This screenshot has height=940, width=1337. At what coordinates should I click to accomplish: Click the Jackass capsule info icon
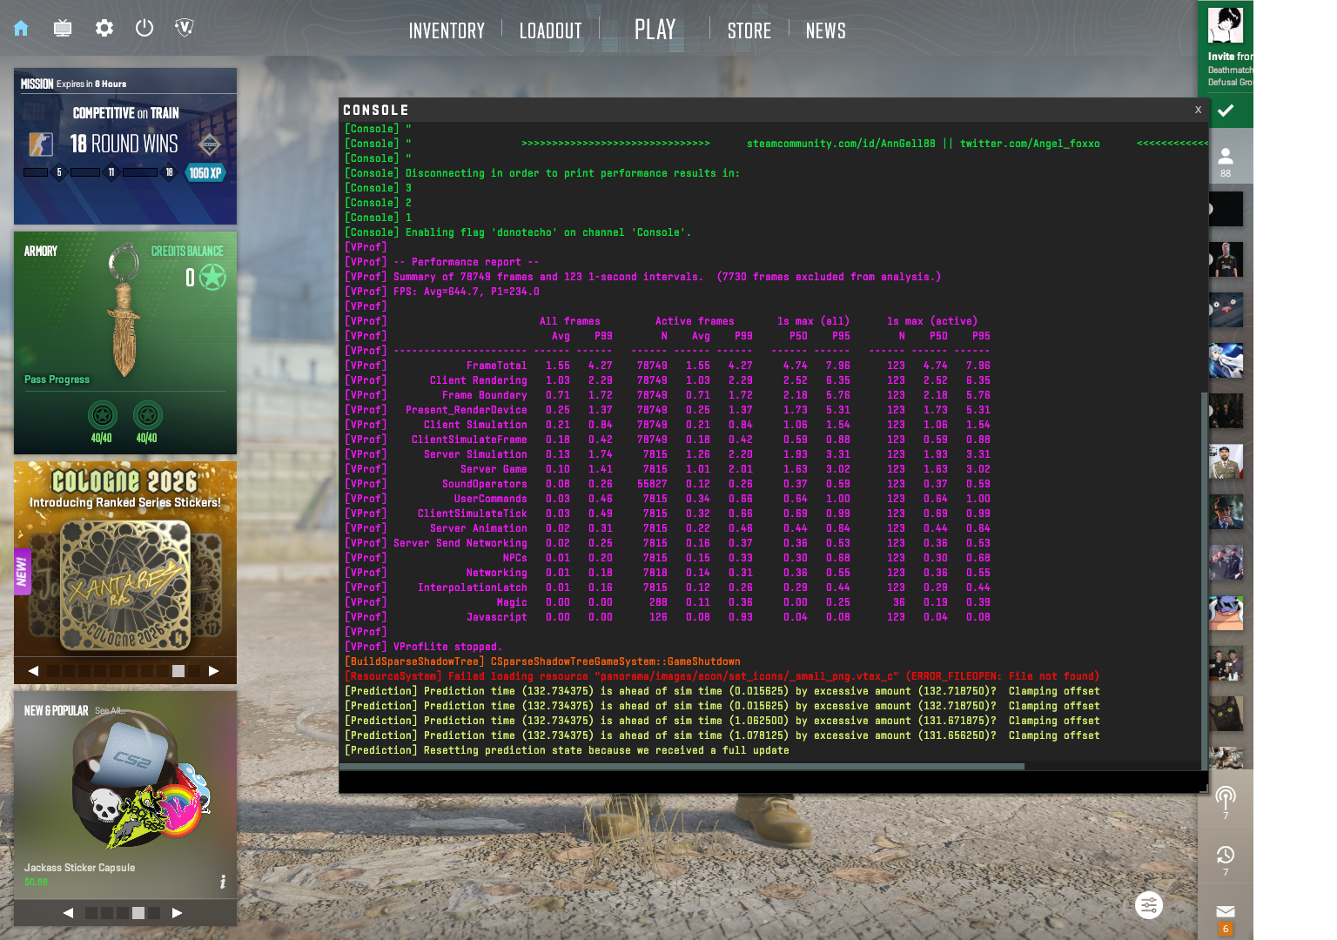[x=223, y=882]
